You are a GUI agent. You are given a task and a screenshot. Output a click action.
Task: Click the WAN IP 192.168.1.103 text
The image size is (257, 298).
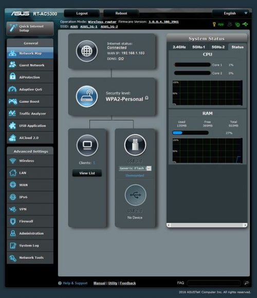coord(133,53)
